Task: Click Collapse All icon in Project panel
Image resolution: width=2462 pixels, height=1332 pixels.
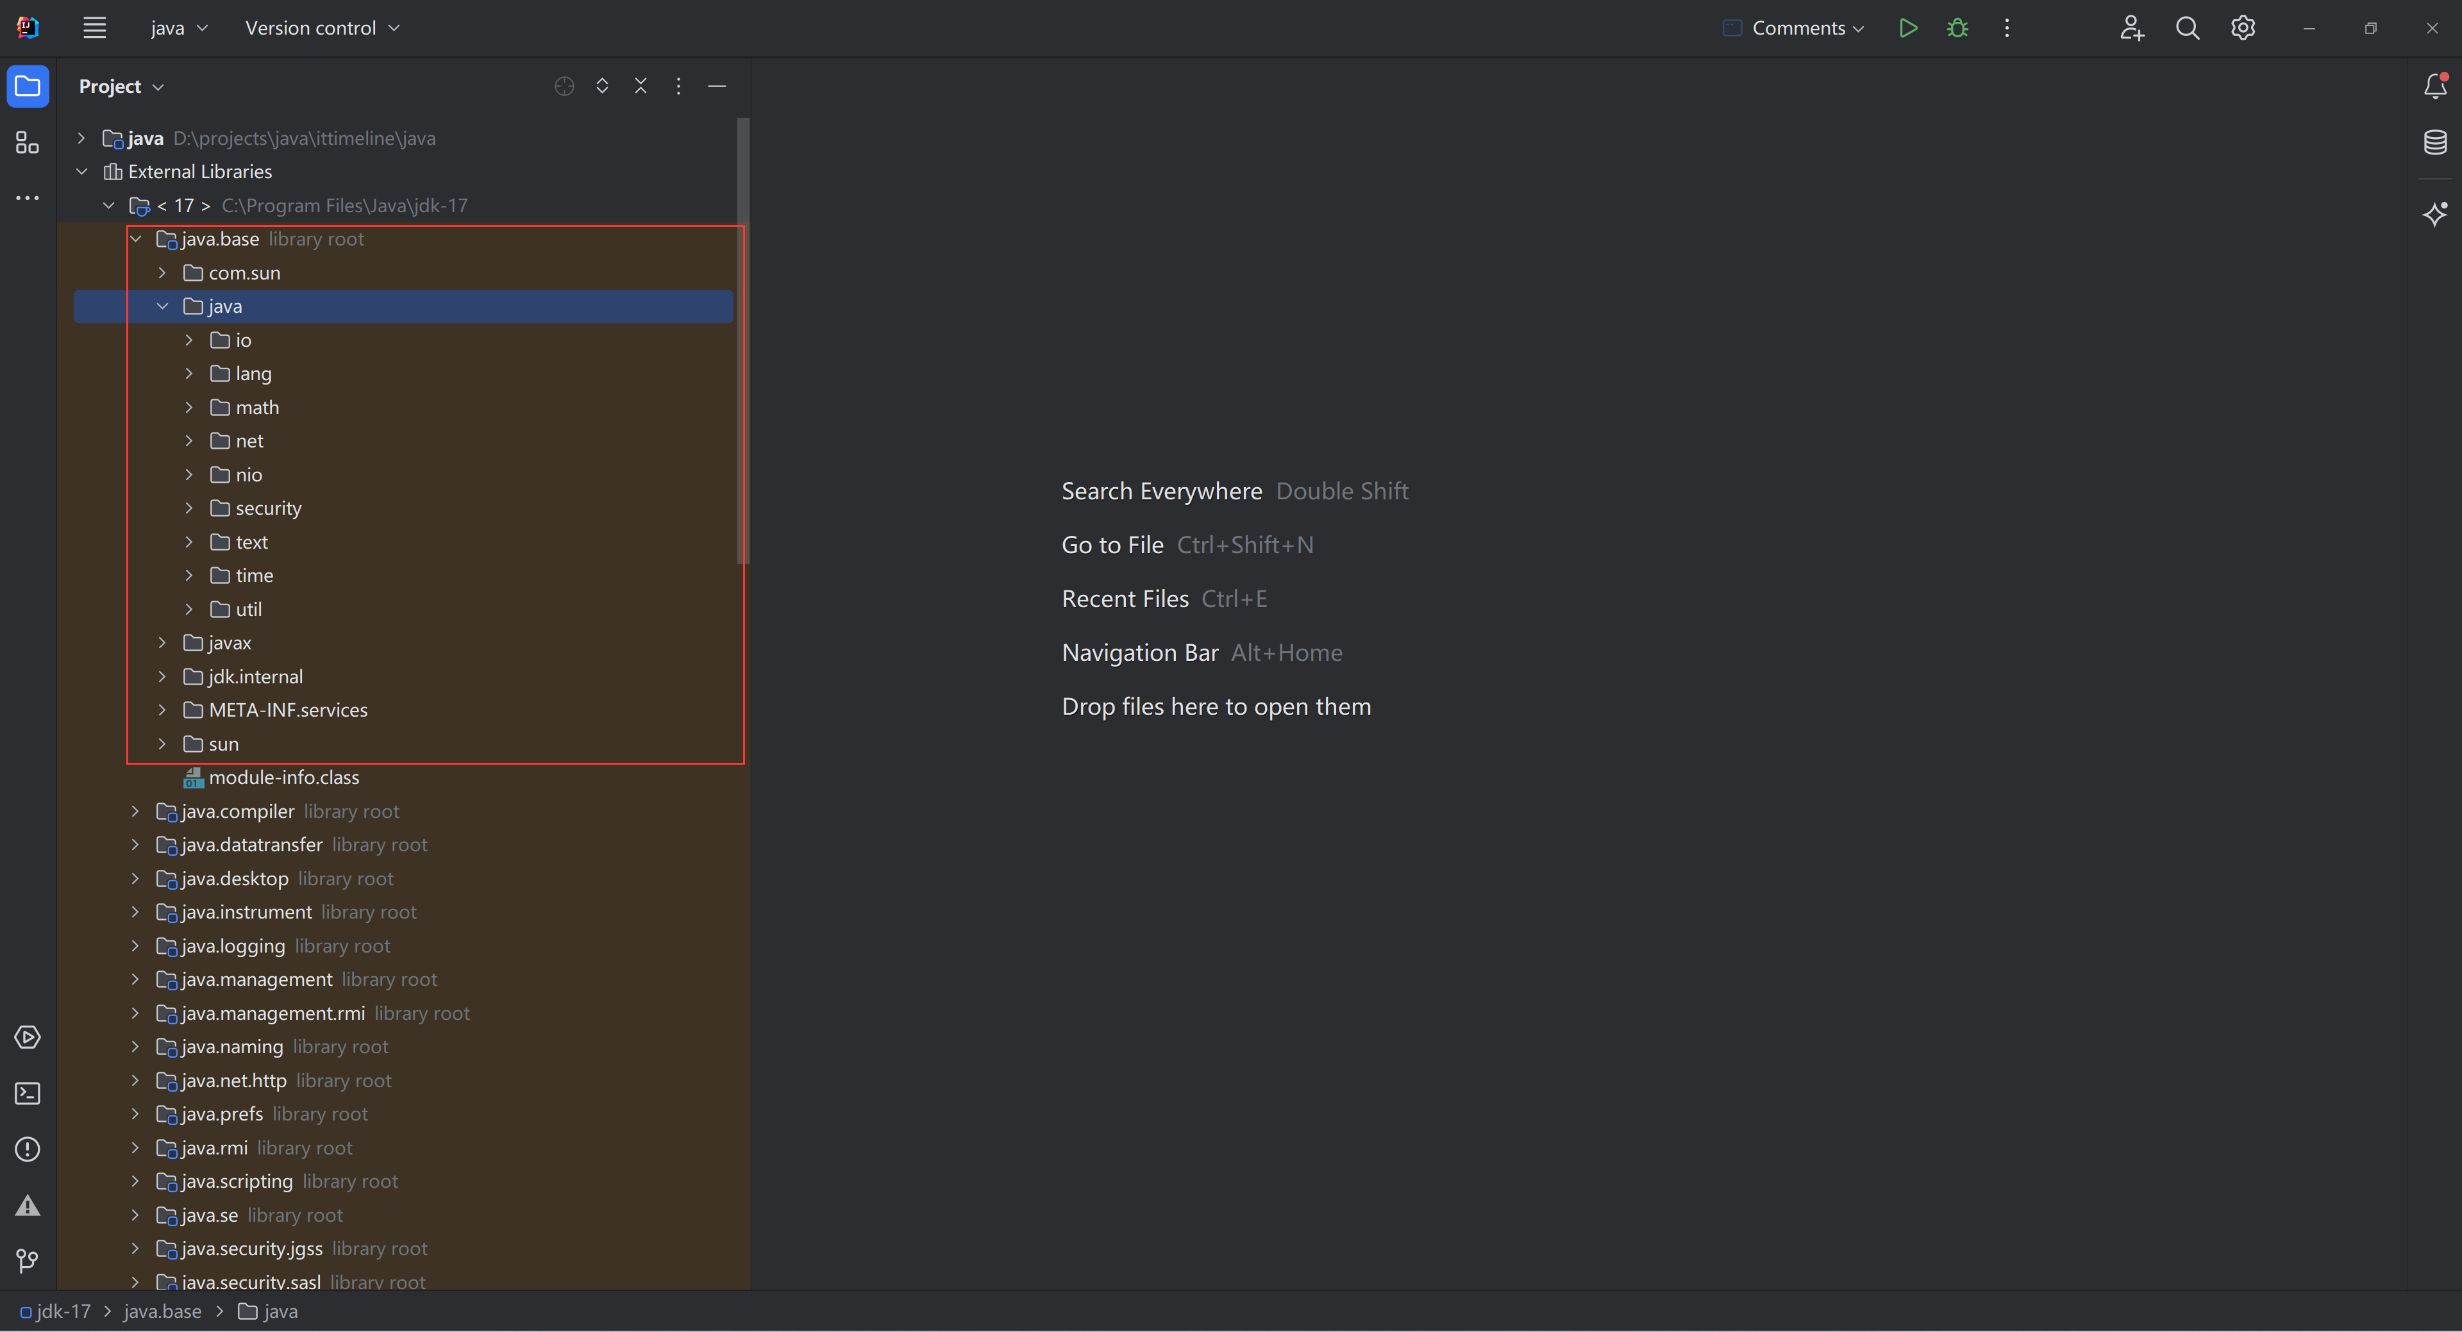Action: click(641, 86)
